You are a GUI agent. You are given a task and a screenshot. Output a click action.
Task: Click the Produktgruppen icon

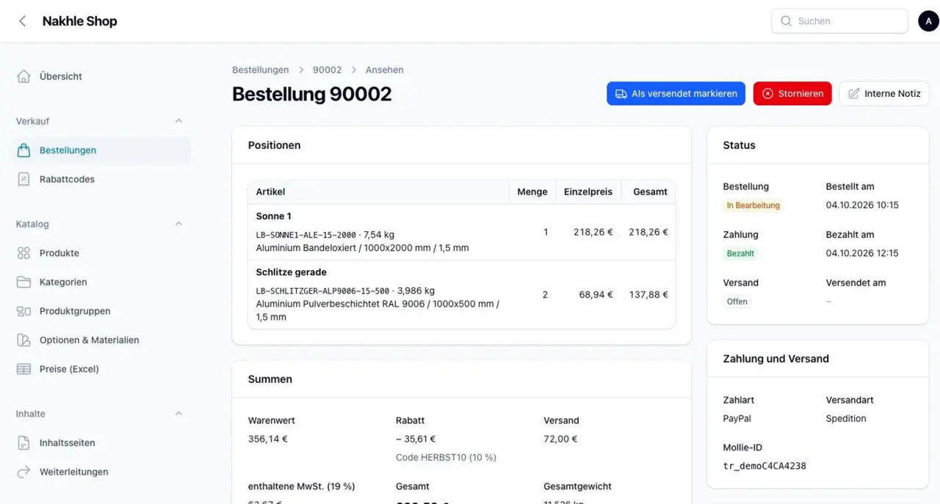pyautogui.click(x=23, y=311)
